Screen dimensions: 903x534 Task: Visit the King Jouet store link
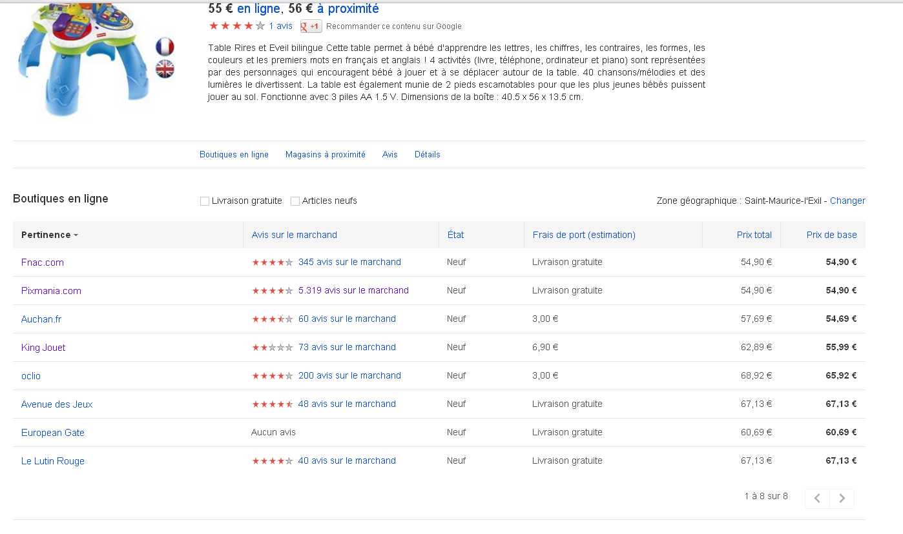click(x=43, y=348)
